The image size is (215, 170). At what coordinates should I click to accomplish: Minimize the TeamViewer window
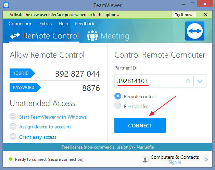(184, 5)
